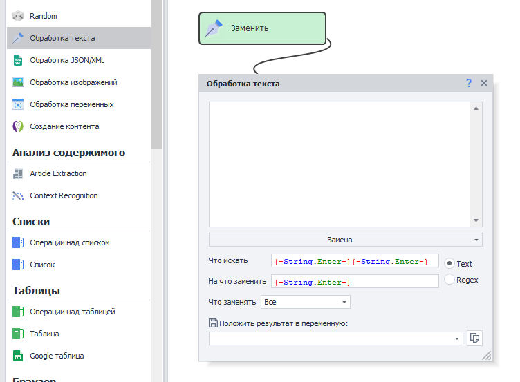520x382 pixels.
Task: Click the Обработка переменных (x) icon
Action: (18, 104)
